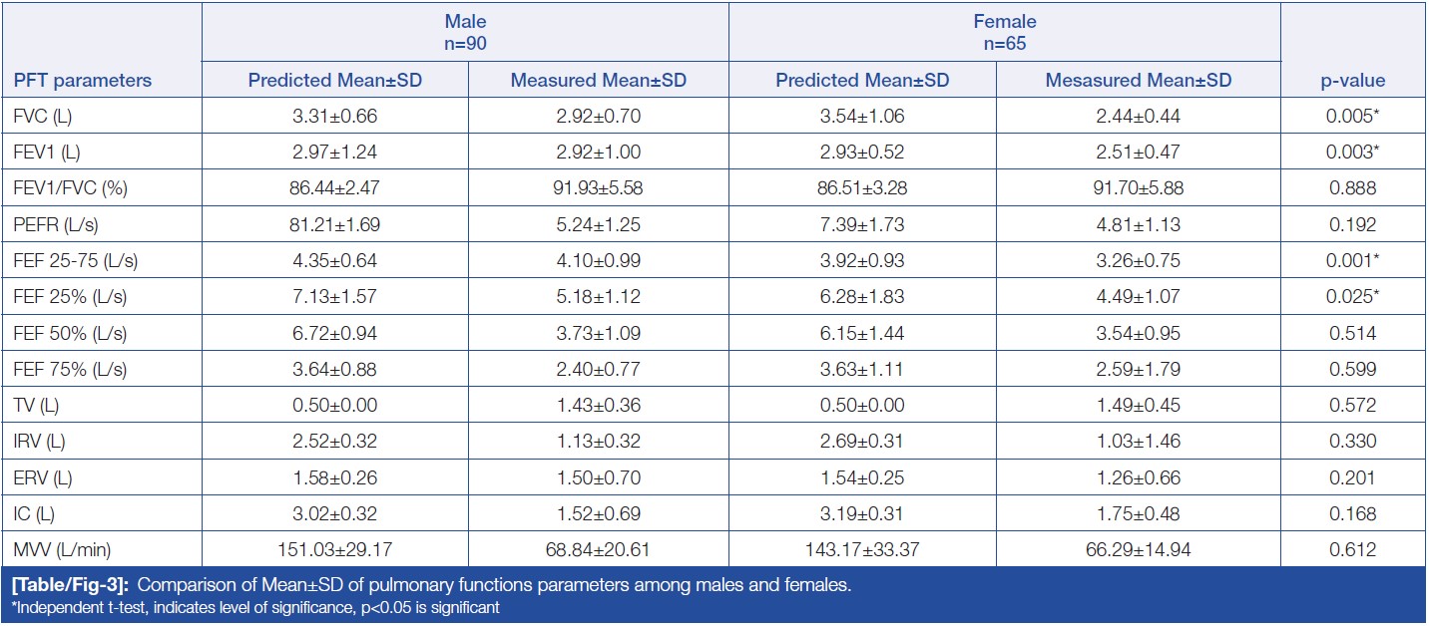Select the 0.001* p-value cell
This screenshot has width=1429, height=626.
click(x=1353, y=261)
